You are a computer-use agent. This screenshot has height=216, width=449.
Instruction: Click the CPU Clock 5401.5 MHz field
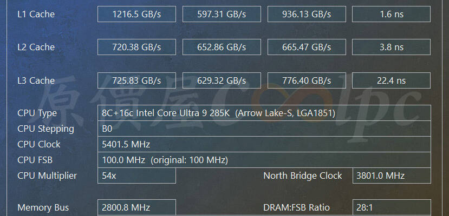[264, 144]
